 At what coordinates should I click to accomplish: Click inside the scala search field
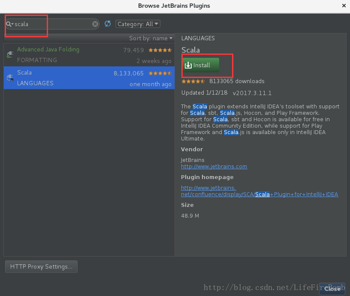pyautogui.click(x=52, y=24)
